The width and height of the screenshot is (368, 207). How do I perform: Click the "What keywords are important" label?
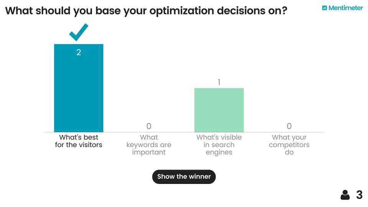tap(149, 145)
